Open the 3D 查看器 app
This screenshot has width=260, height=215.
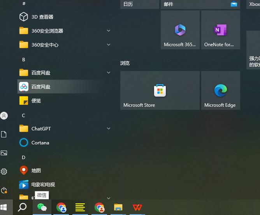pyautogui.click(x=42, y=17)
